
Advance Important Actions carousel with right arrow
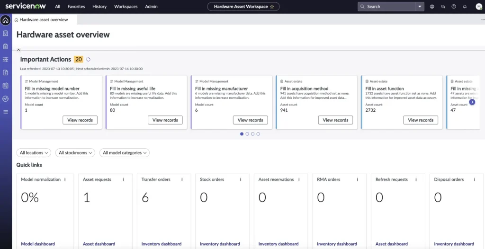coord(472,102)
